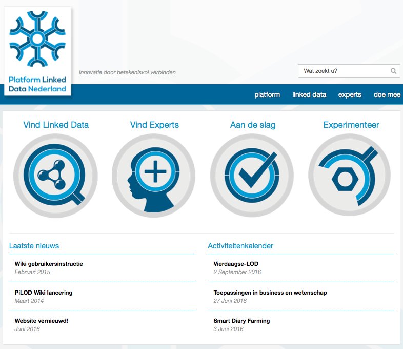Open 'Toepassingen in business en wetenschap' event
The image size is (403, 349).
tap(270, 293)
